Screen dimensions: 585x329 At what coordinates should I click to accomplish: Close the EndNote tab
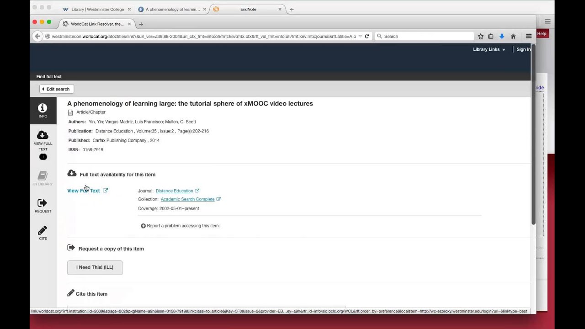click(x=280, y=9)
